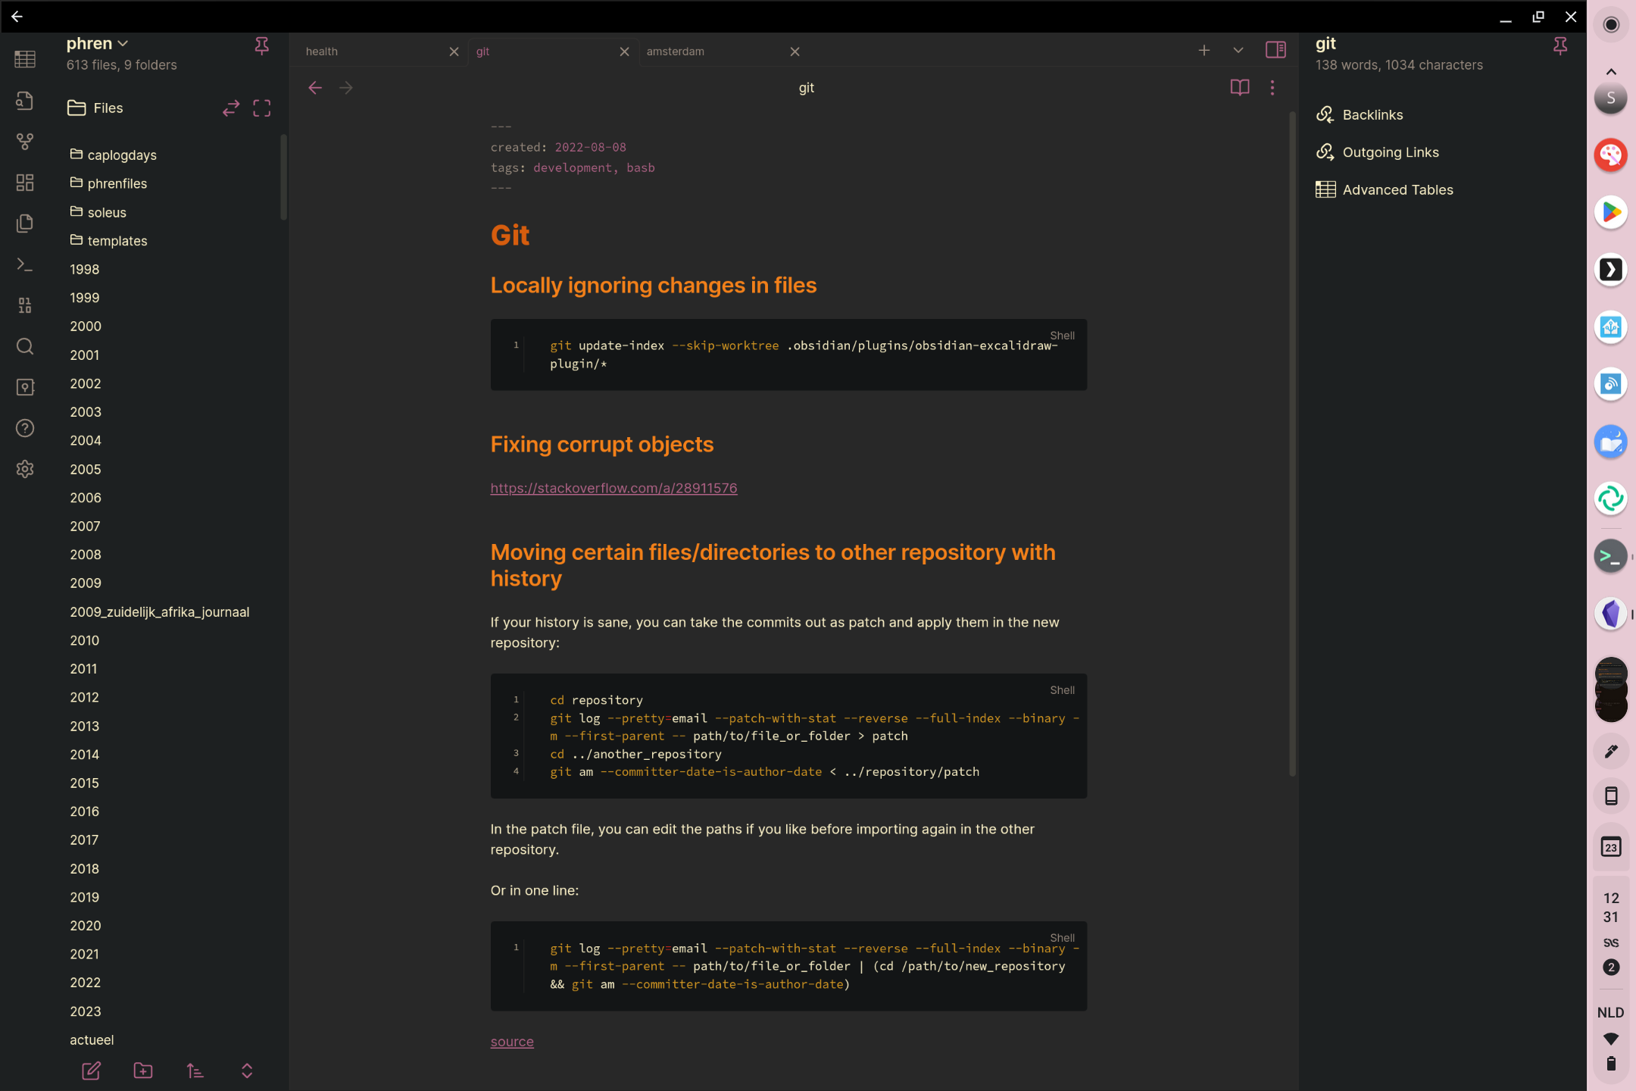This screenshot has width=1636, height=1091.
Task: Toggle the right sidebar panel
Action: (1275, 50)
